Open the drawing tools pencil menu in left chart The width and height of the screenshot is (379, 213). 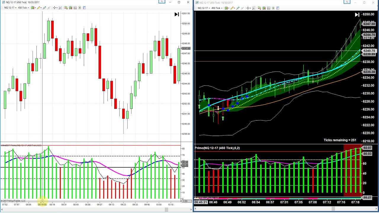[39, 8]
